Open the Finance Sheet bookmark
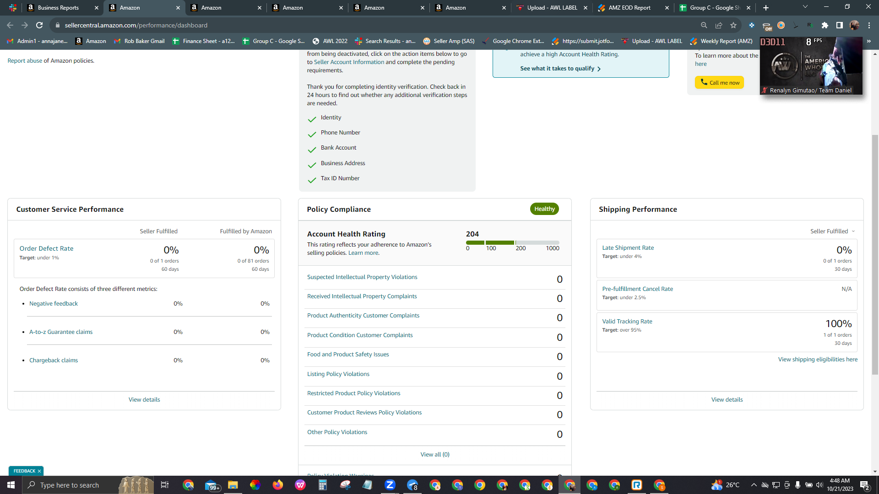Viewport: 879px width, 494px height. click(x=203, y=41)
